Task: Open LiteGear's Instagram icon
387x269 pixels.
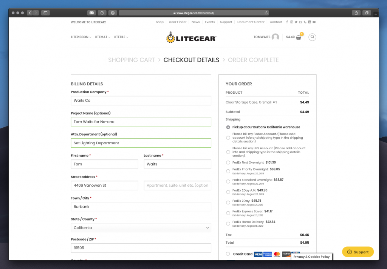Action: pos(291,22)
